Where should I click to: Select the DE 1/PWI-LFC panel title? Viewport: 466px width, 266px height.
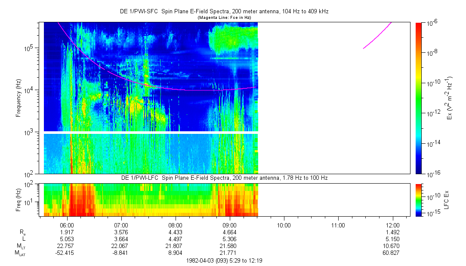click(224, 178)
